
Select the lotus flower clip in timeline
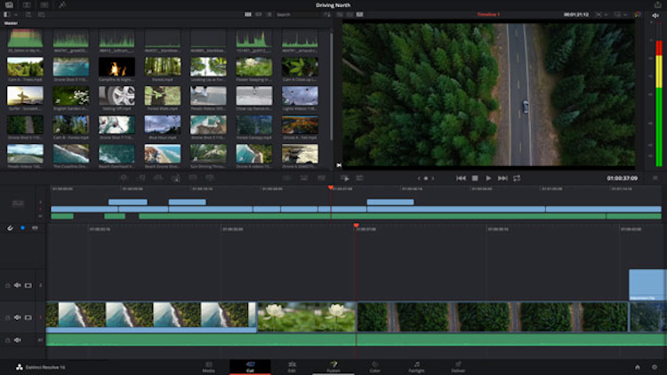coord(307,316)
